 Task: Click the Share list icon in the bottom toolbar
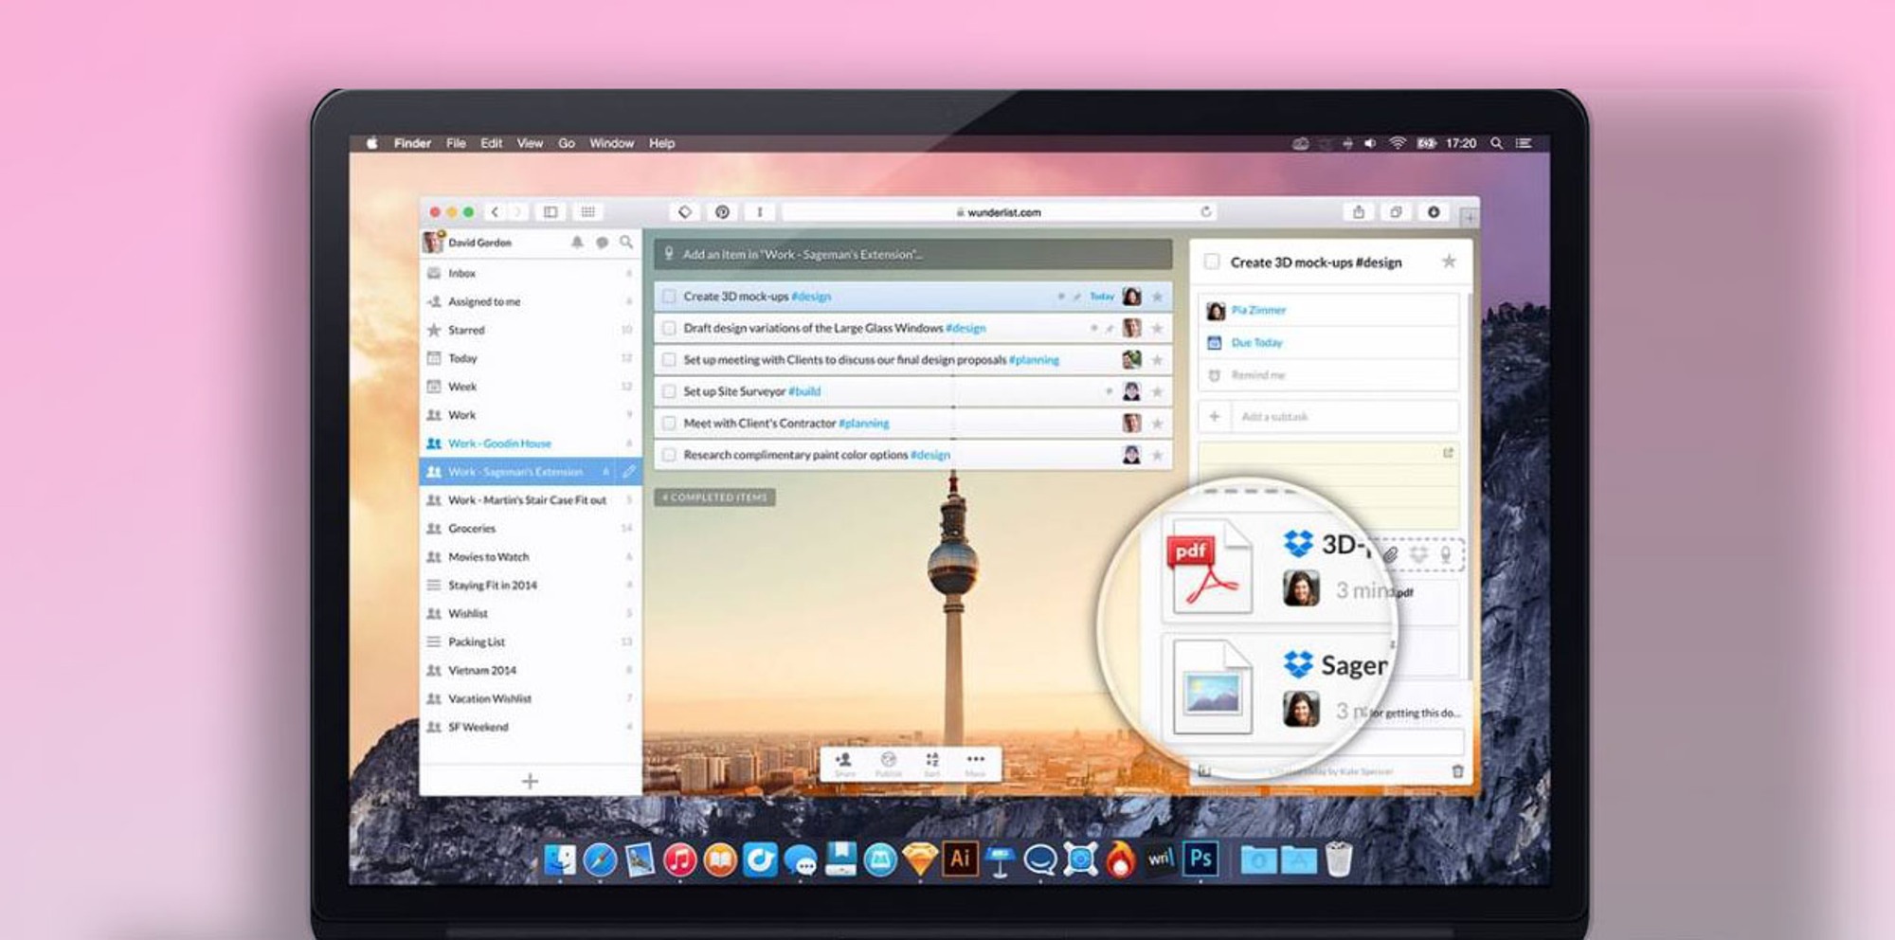coord(843,762)
